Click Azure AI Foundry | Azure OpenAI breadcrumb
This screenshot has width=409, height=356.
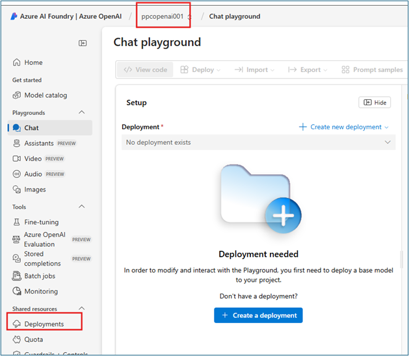(71, 16)
